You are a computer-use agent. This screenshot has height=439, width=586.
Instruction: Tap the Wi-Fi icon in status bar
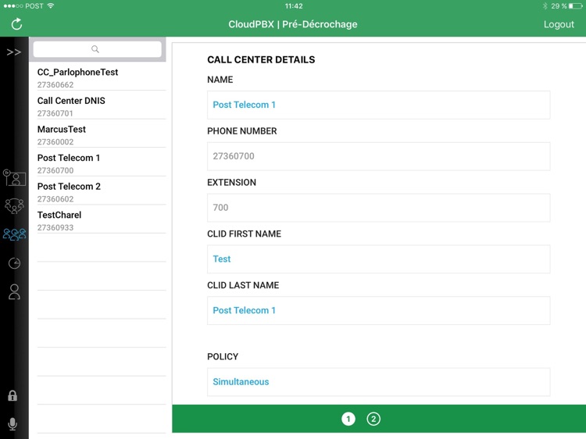[51, 5]
